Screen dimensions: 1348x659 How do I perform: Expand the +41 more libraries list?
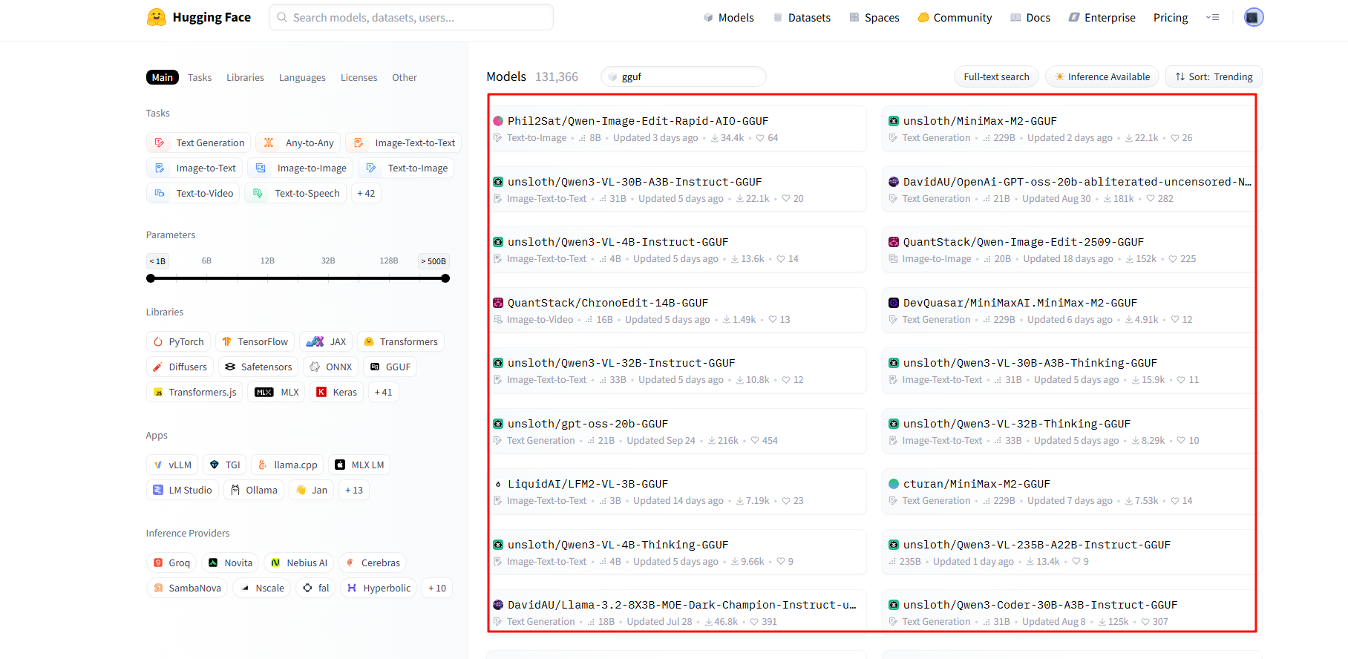click(x=383, y=393)
